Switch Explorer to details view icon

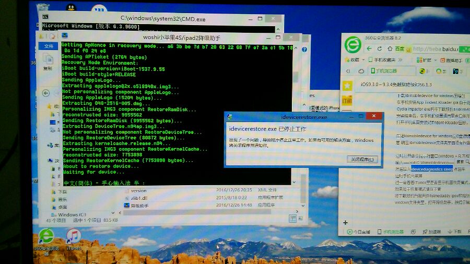pyautogui.click(x=292, y=219)
